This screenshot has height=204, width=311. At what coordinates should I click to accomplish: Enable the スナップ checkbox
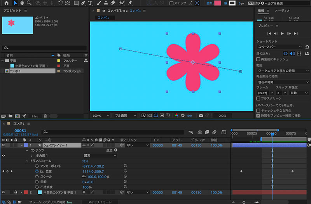(171, 3)
